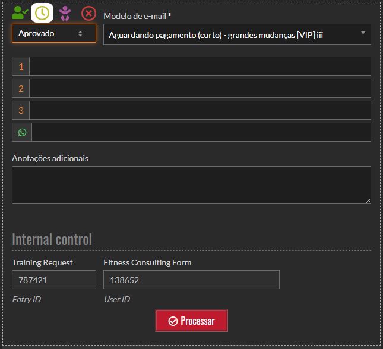Click input field number 2

pos(200,88)
